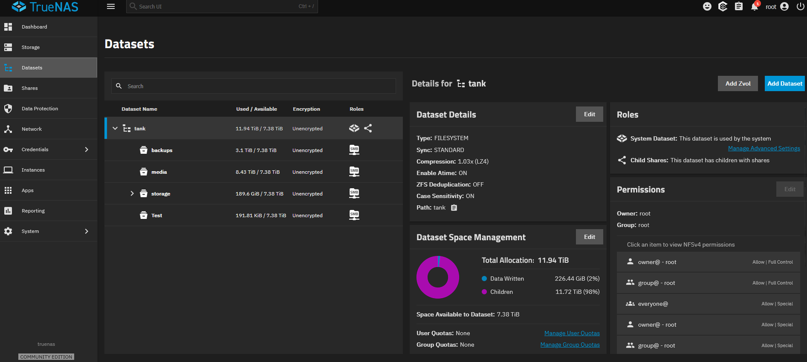The image size is (807, 362).
Task: Click the alerts bell icon
Action: (754, 7)
